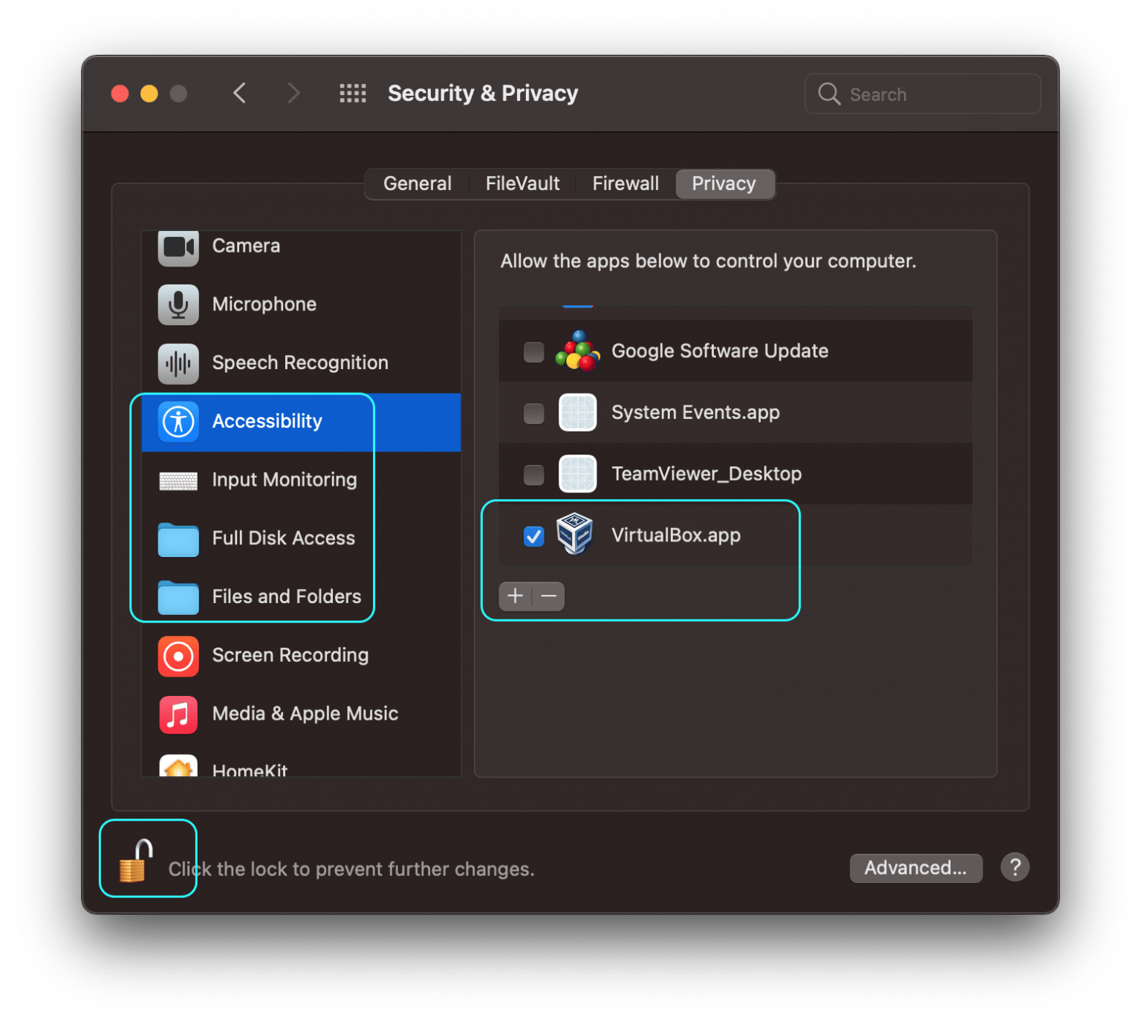Screen dimensions: 1141x1022
Task: Select the Privacy tab
Action: click(724, 183)
